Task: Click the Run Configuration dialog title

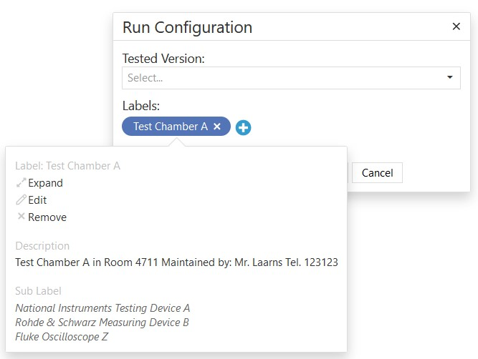Action: (x=187, y=28)
